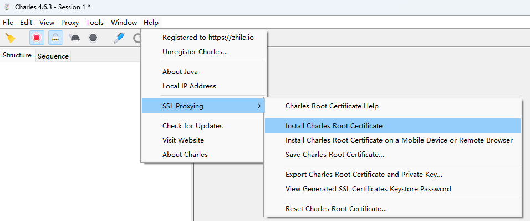Expand the SSL Proxying submenu
530x221 pixels.
pos(204,106)
